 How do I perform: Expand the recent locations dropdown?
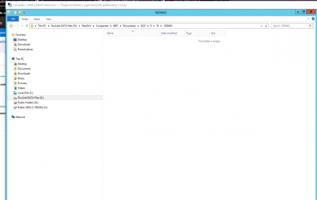click(x=22, y=26)
